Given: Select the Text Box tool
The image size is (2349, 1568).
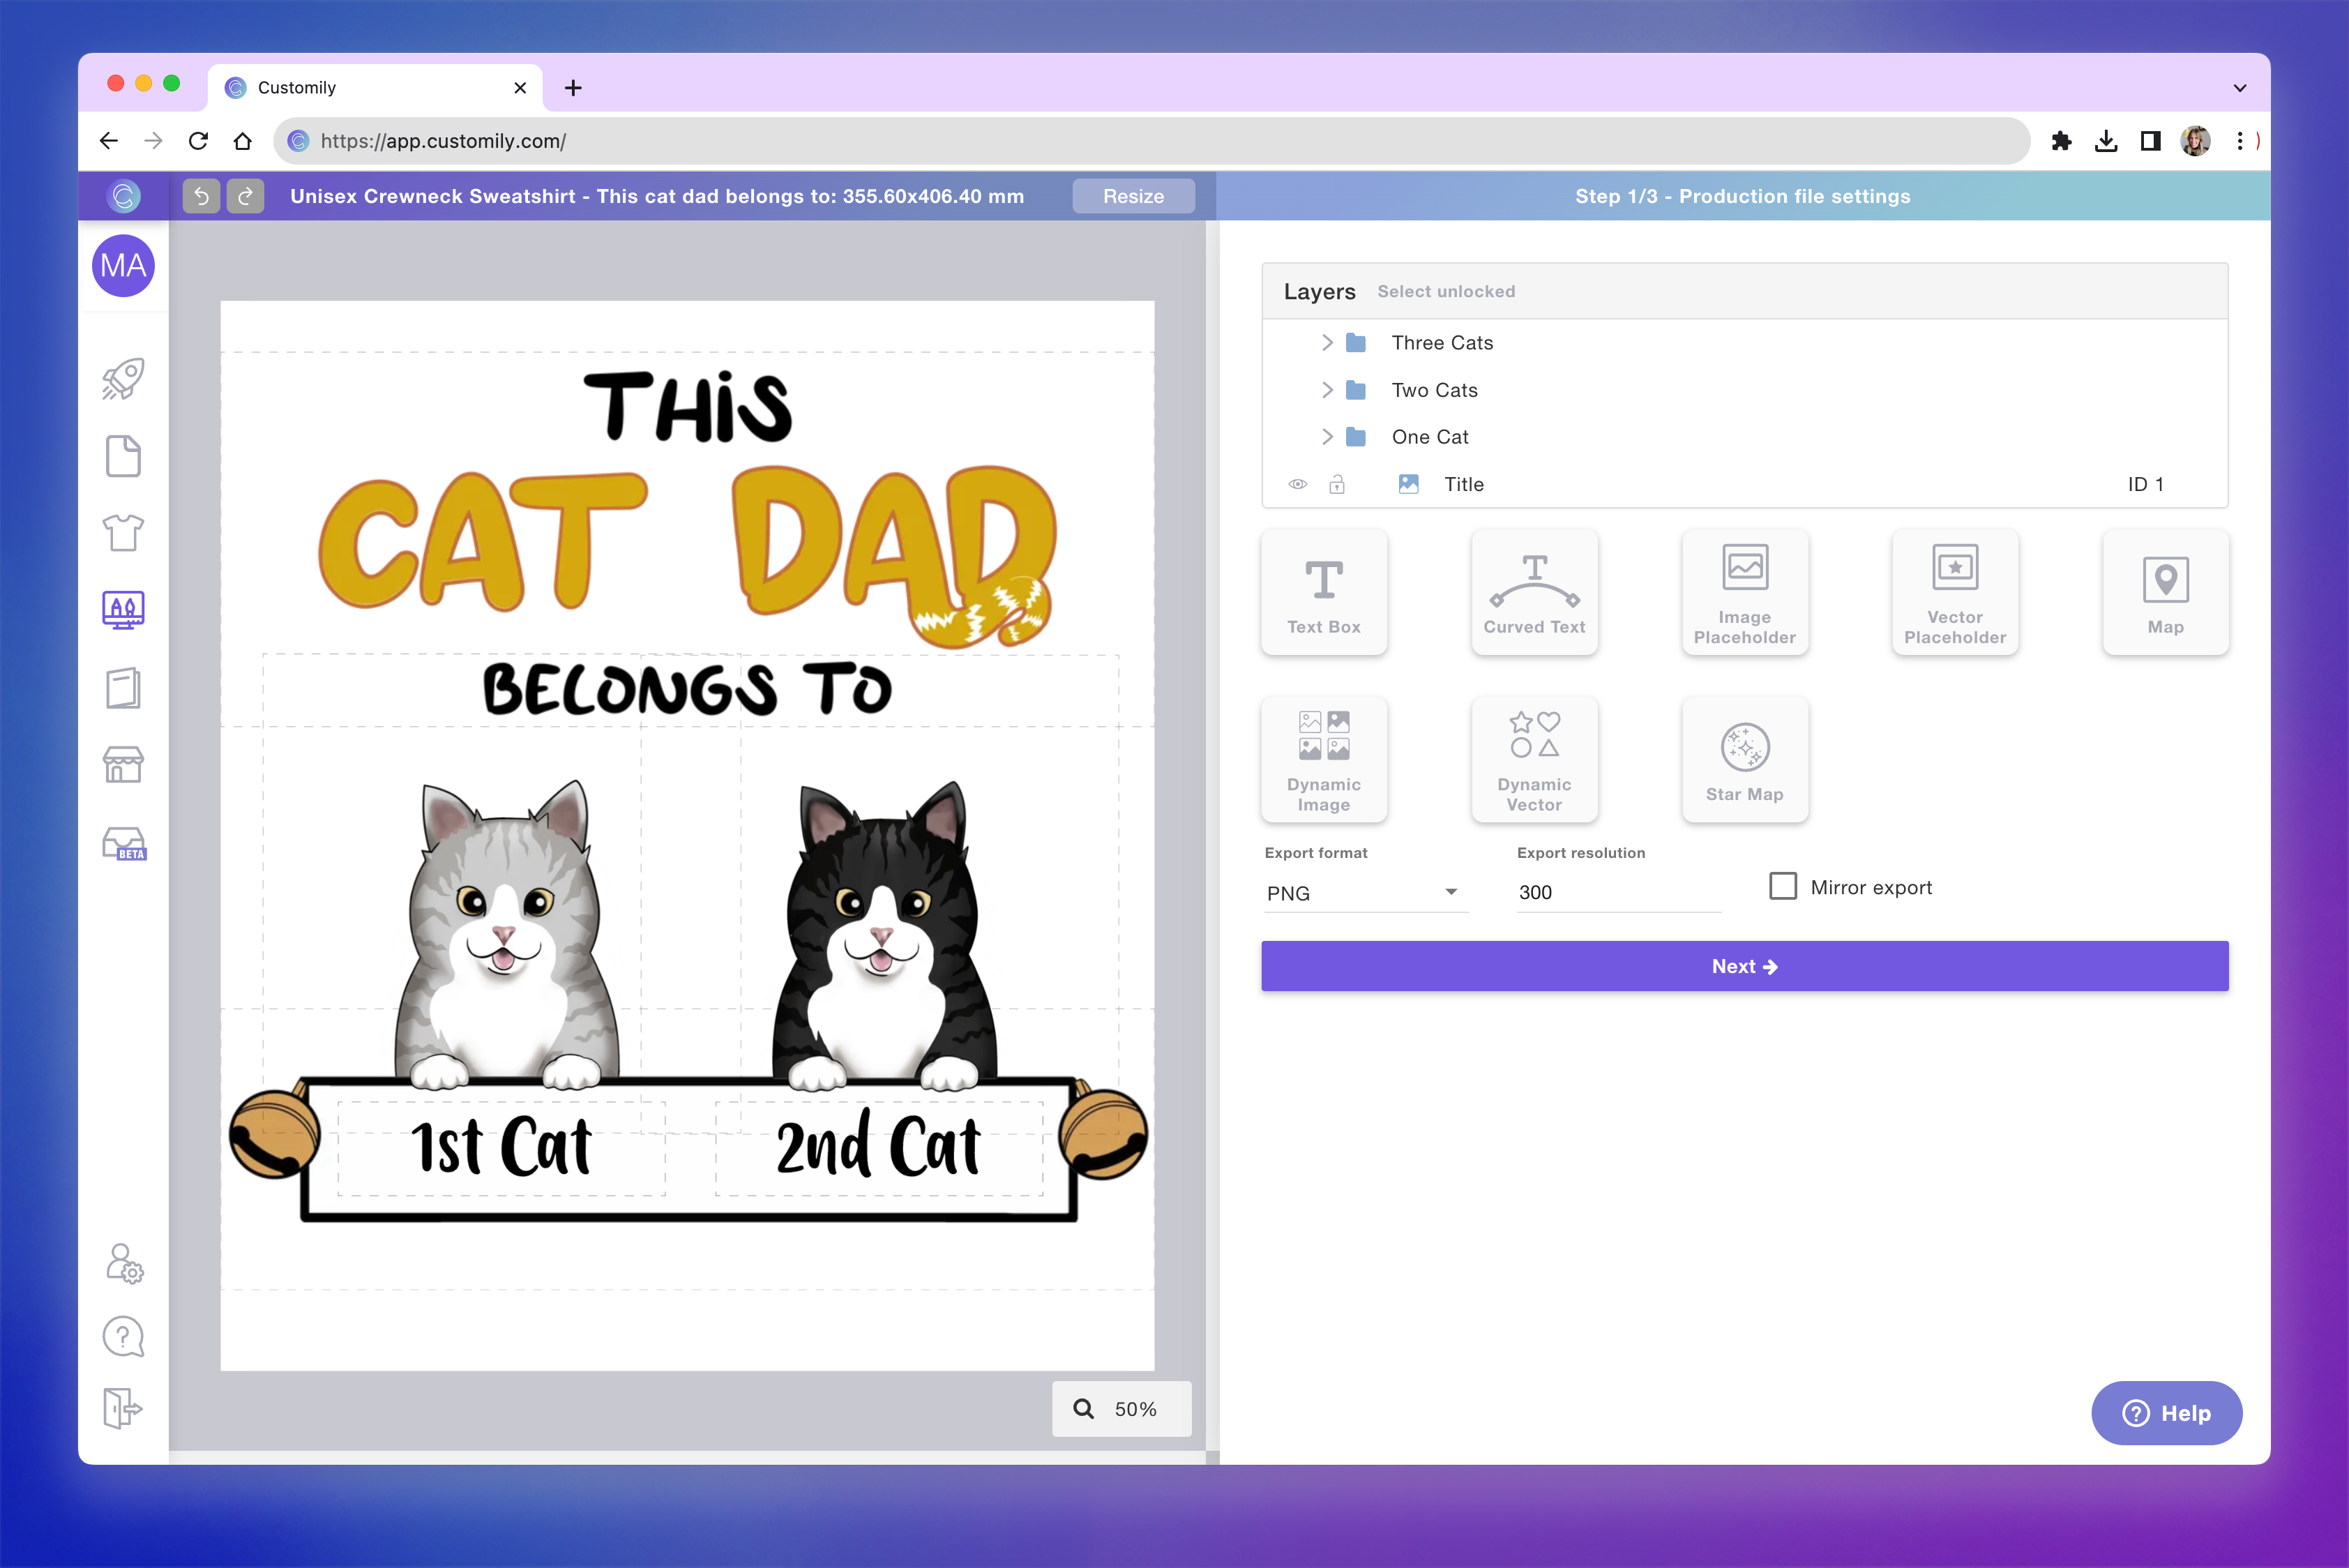Looking at the screenshot, I should tap(1324, 592).
